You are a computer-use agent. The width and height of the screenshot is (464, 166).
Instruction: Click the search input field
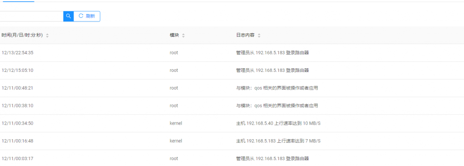(31, 16)
